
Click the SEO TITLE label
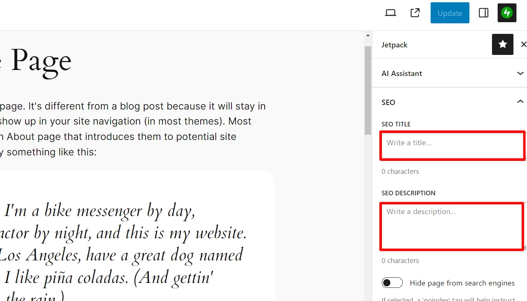pyautogui.click(x=396, y=124)
